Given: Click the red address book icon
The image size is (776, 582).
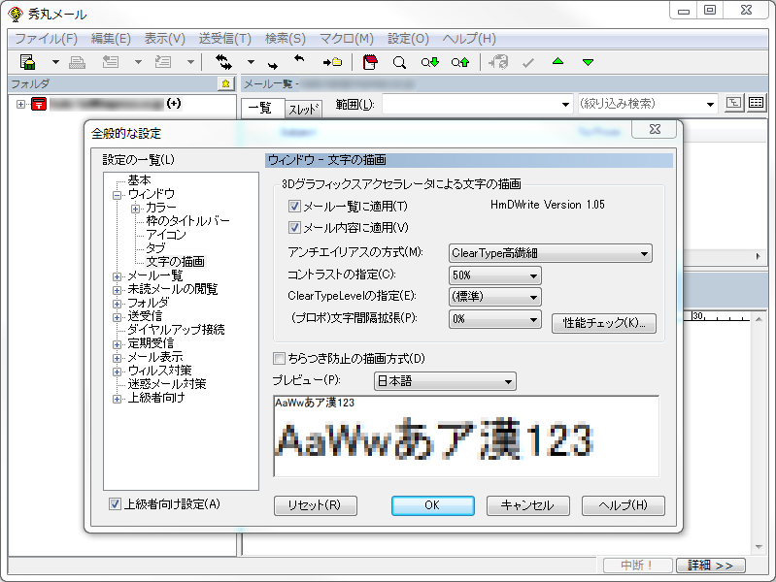Looking at the screenshot, I should pos(370,62).
